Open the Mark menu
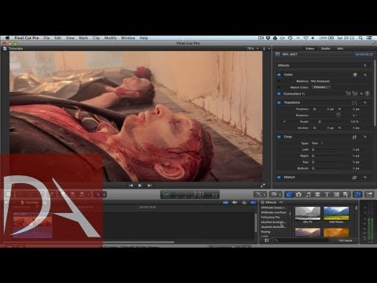The height and width of the screenshot is (283, 377). 83,38
